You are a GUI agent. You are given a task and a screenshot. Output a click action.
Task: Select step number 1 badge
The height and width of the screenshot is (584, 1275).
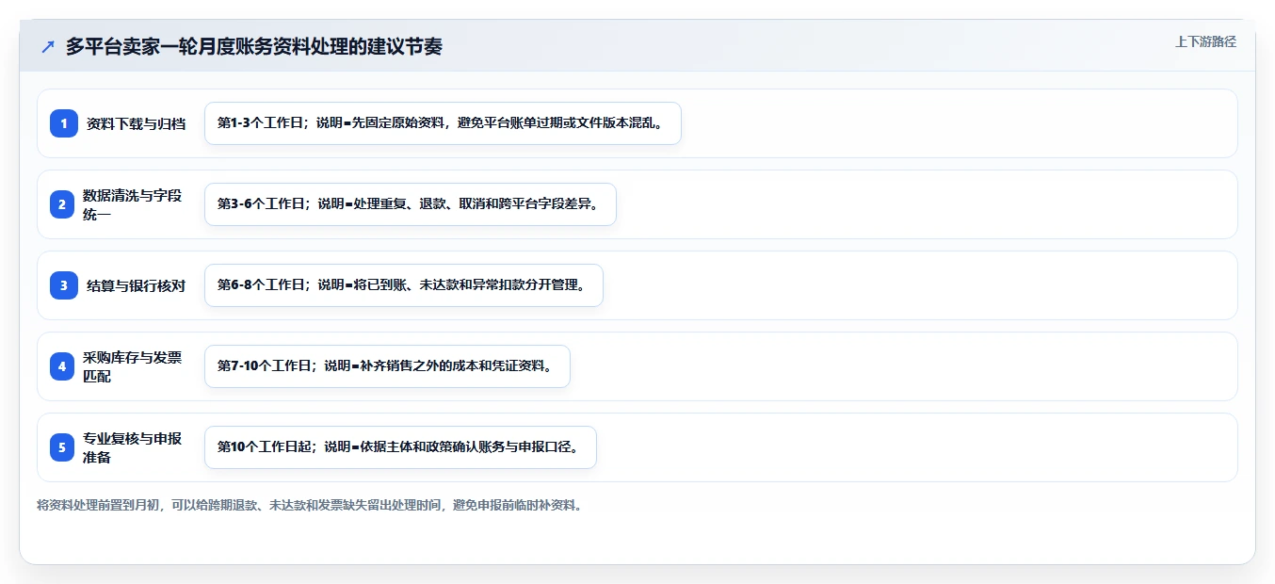[x=64, y=123]
